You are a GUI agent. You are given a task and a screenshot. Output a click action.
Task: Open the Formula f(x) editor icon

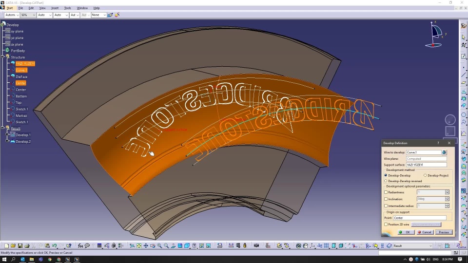(80, 245)
